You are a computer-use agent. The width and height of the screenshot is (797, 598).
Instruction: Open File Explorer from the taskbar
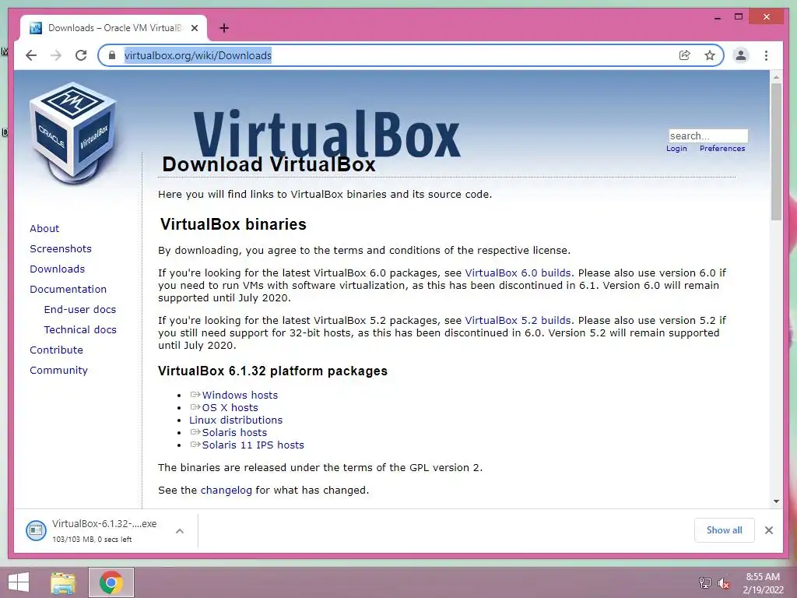point(63,582)
